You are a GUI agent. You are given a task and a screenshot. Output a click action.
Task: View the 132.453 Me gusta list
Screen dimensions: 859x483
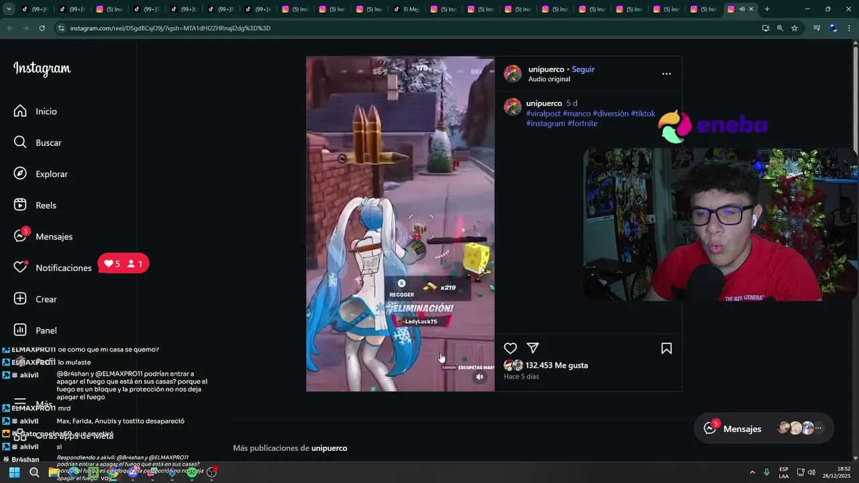point(556,366)
